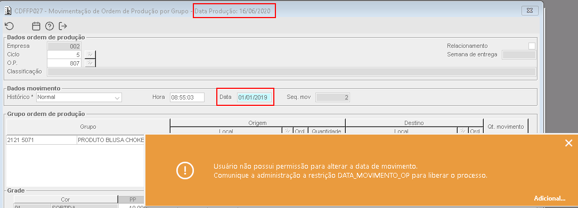Viewport: 578px width, 208px height.
Task: Select the grid cell 2121 5071
Action: pos(42,140)
